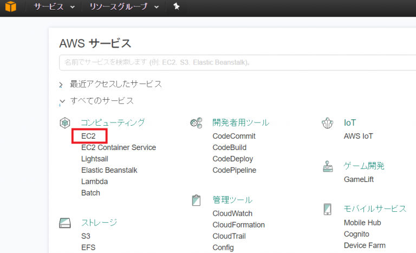Image resolution: width=416 pixels, height=253 pixels.
Task: Click the 管理ツール category heading
Action: click(x=232, y=200)
